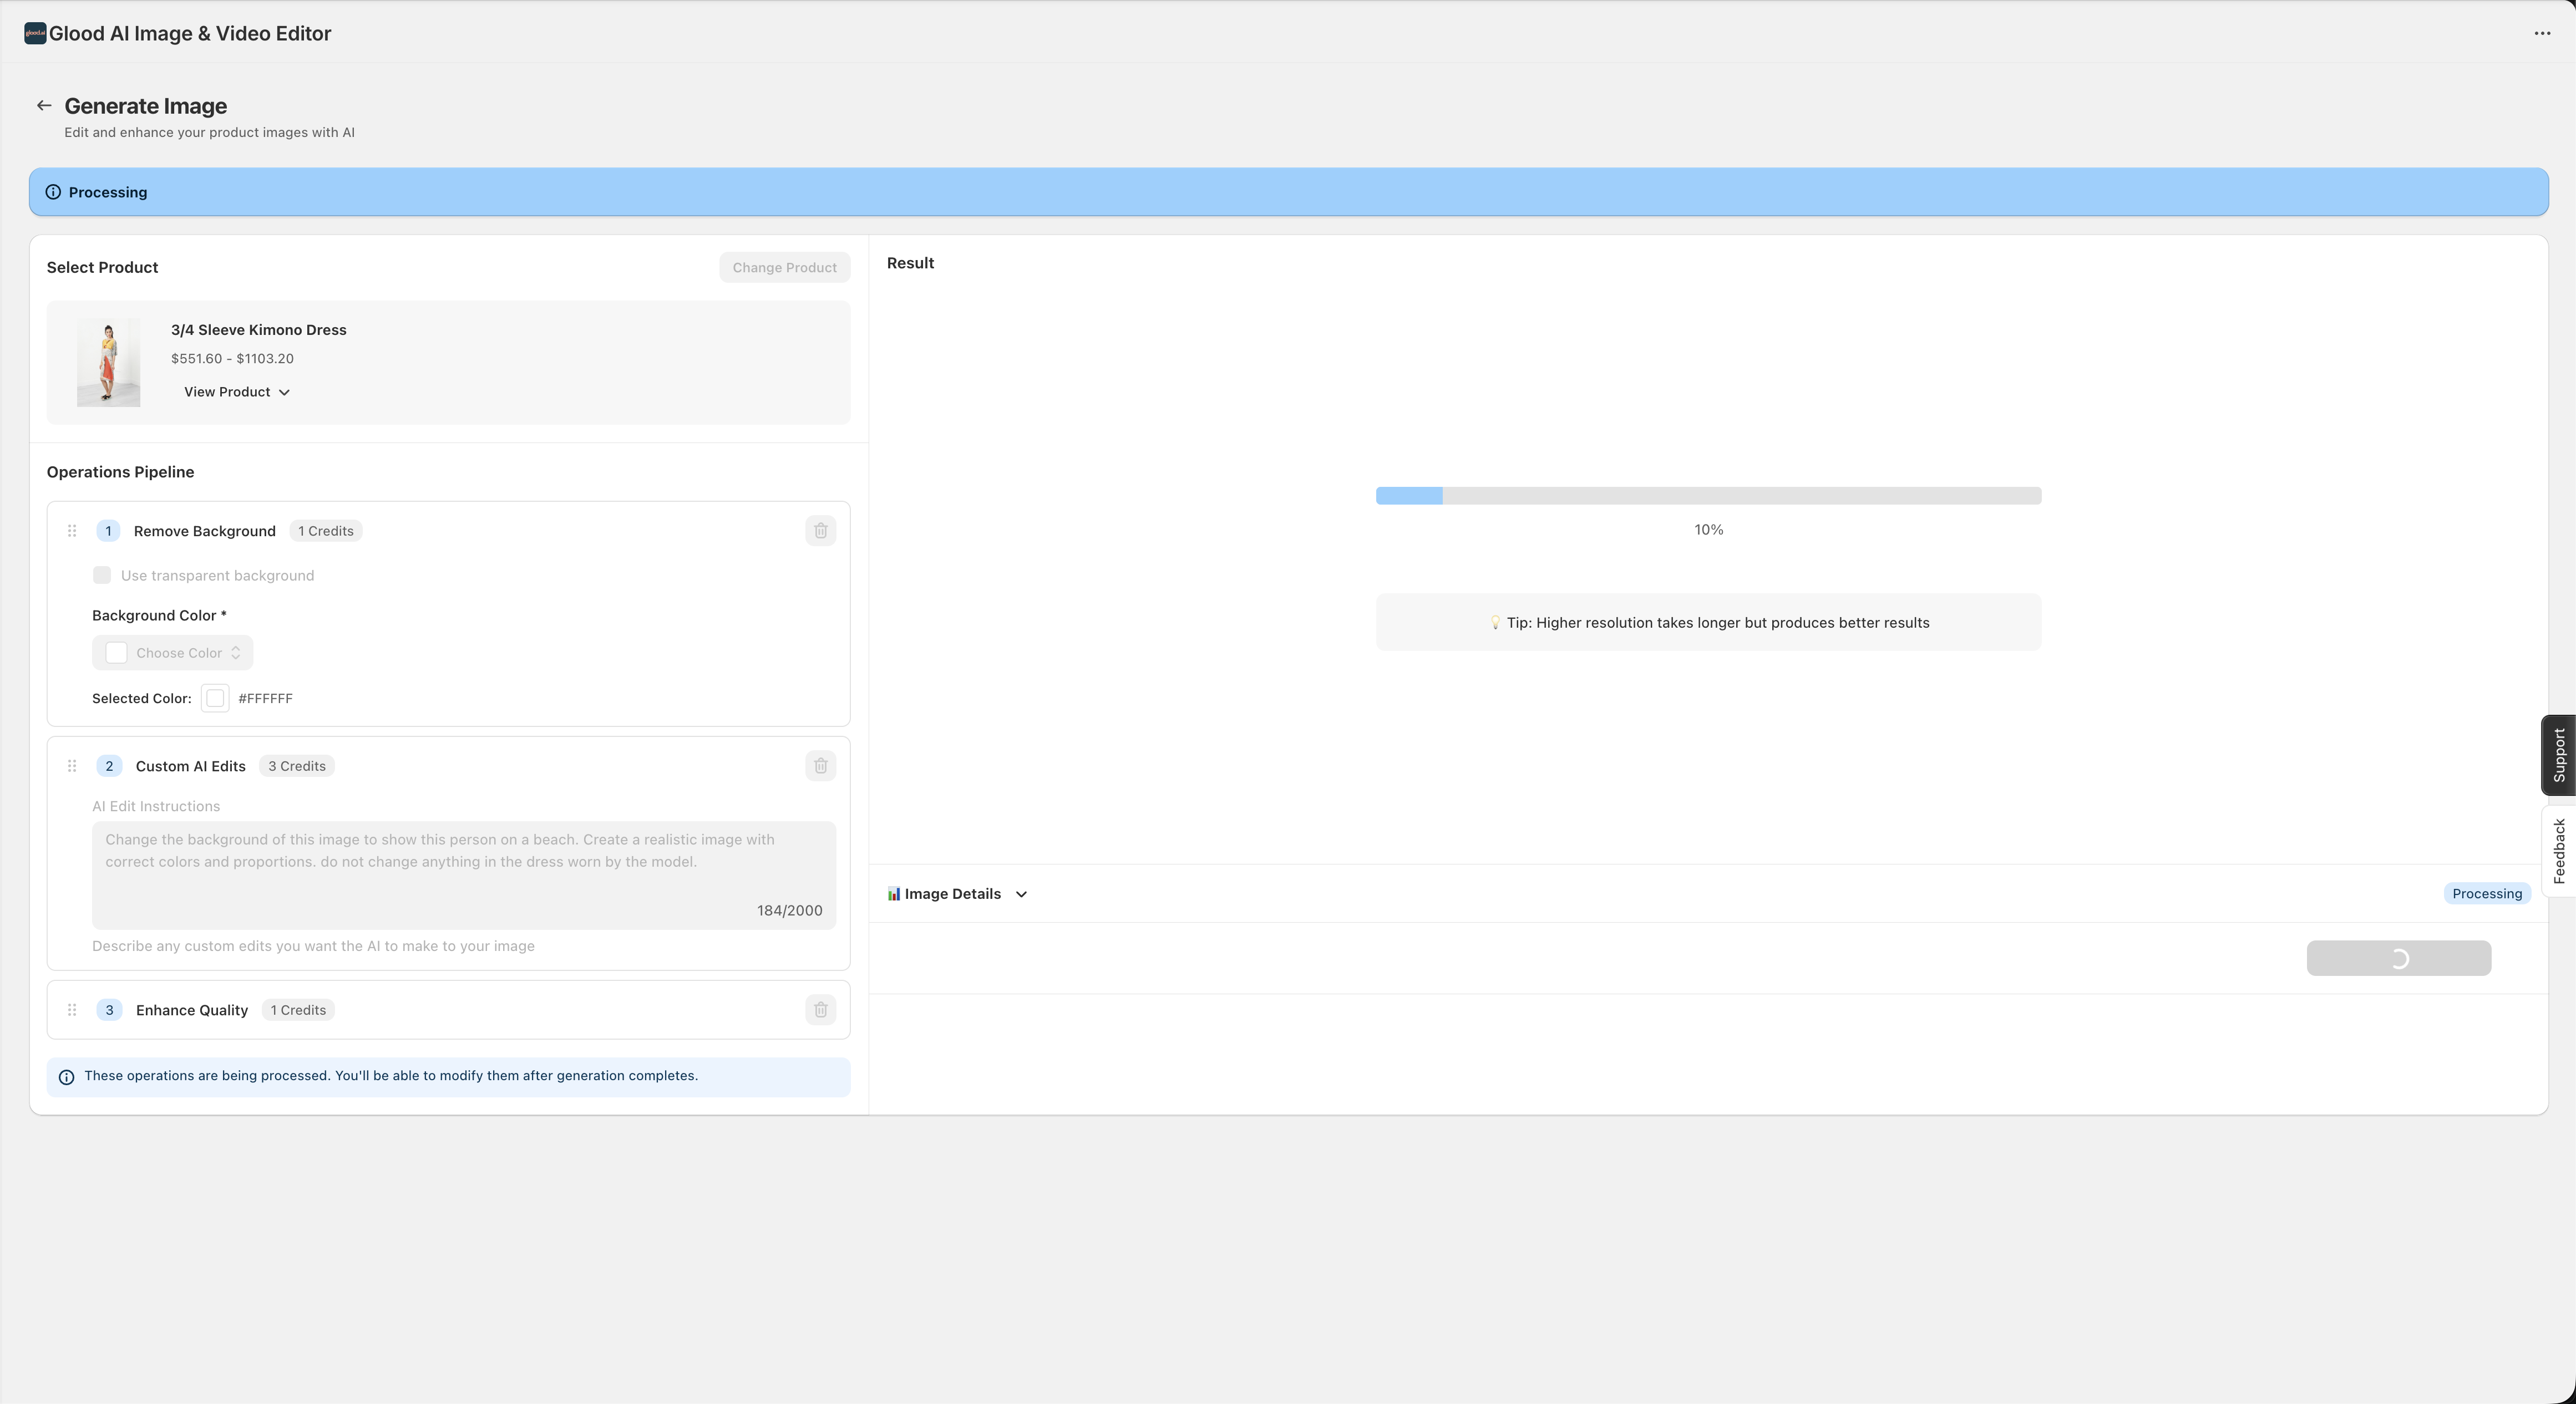Click the AI Edit Instructions text area
Image resolution: width=2576 pixels, height=1404 pixels.
coord(463,875)
